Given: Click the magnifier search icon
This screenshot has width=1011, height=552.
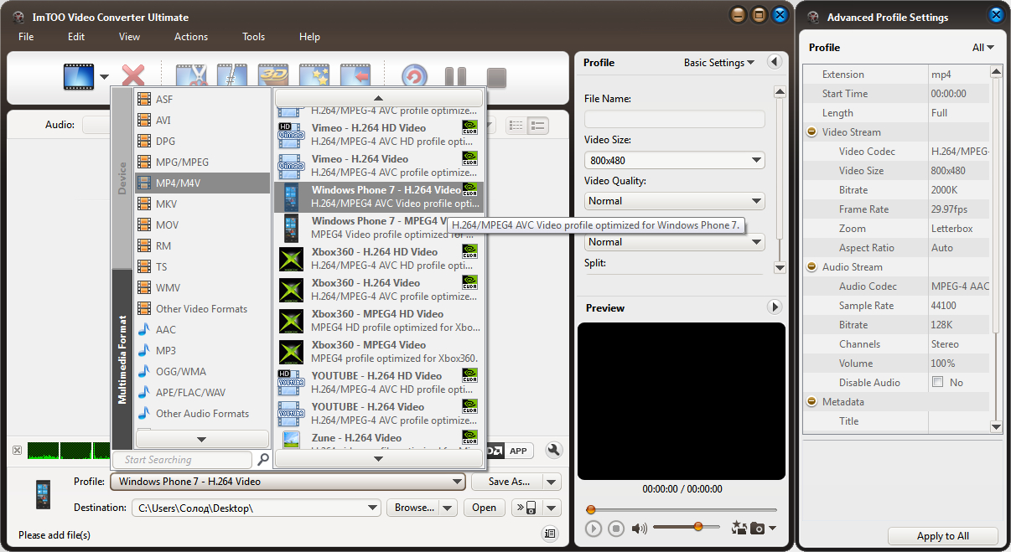Looking at the screenshot, I should coord(263,459).
